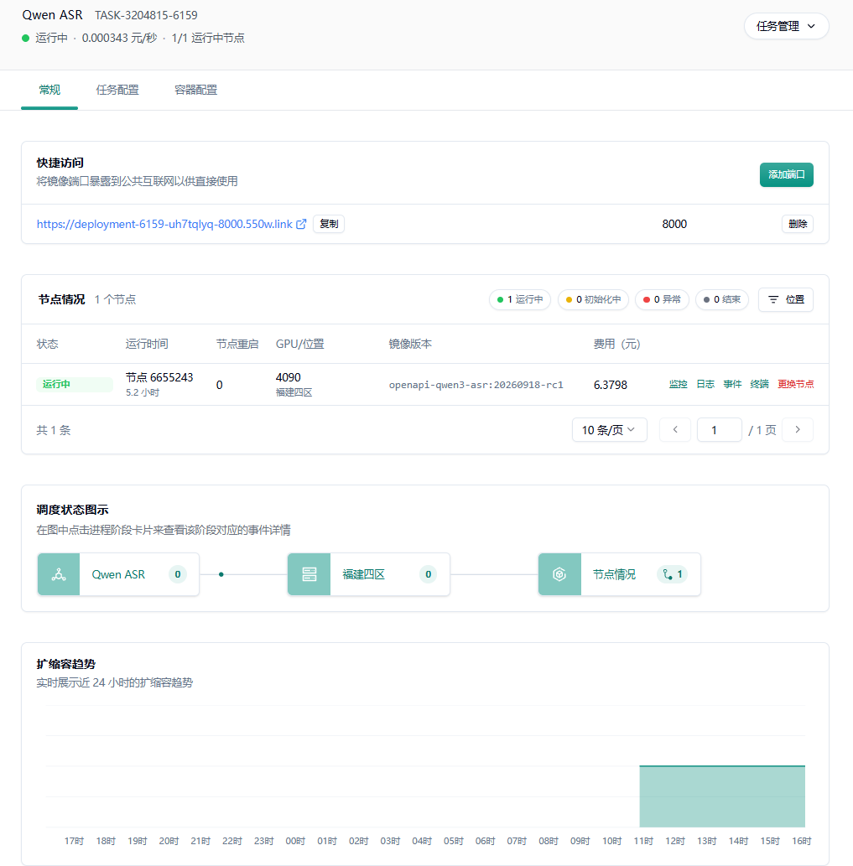Click the GPU value 4090

click(289, 377)
